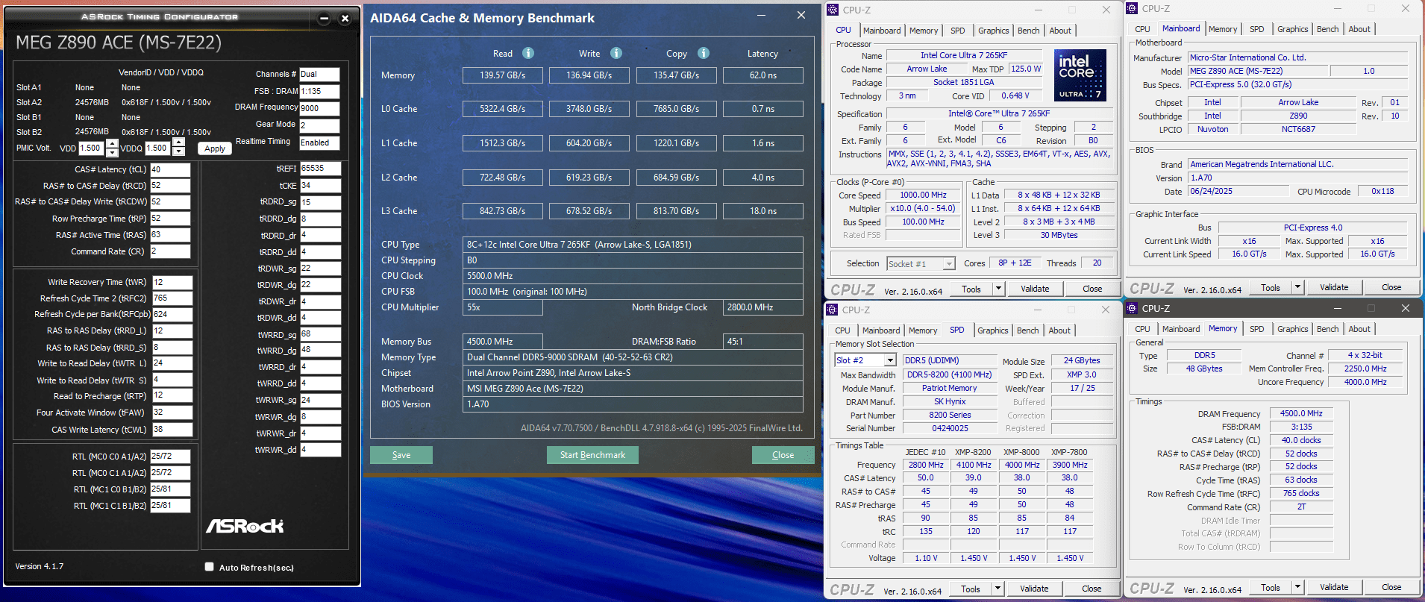
Task: Switch to Bench tab in CPU-Z processor window
Action: pyautogui.click(x=1028, y=31)
